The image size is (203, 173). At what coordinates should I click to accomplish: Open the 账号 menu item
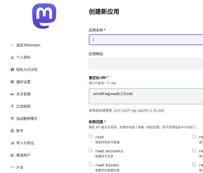point(20,131)
